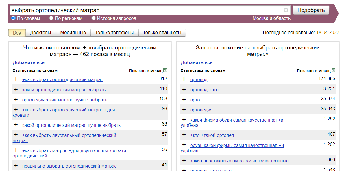The height and width of the screenshot is (171, 344).
Task: Open the 'орто' query link
Action: pos(195,100)
